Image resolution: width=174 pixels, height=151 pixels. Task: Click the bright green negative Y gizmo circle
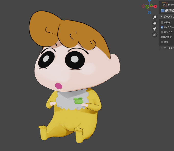[147, 7]
